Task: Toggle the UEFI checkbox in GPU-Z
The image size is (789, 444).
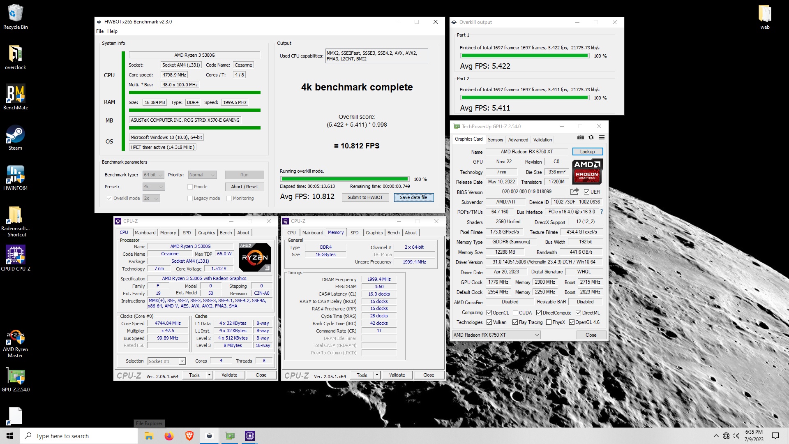Action: point(586,192)
